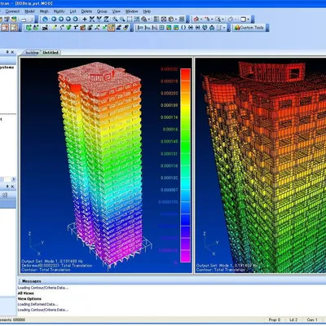Toggle the second orange highlighted pane button
This screenshot has width=326, height=326.
pos(14,28)
